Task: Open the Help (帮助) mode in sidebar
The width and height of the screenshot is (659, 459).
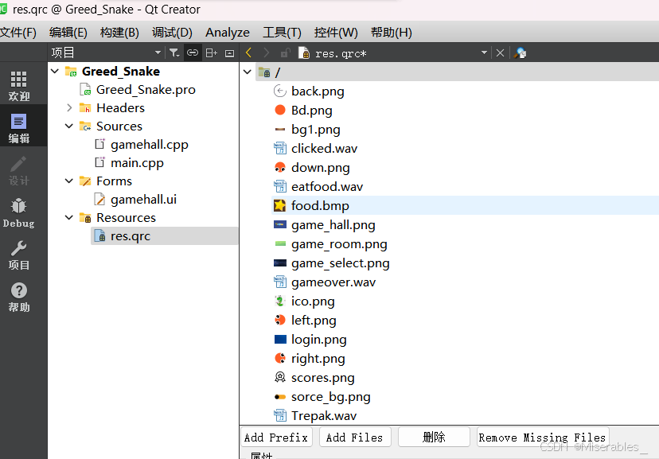Action: pyautogui.click(x=19, y=297)
